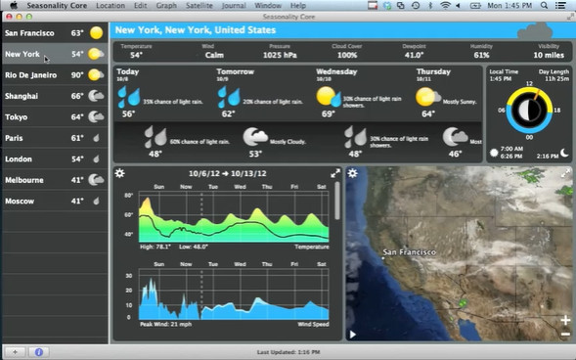Click the Last Updated status text

pyautogui.click(x=288, y=352)
